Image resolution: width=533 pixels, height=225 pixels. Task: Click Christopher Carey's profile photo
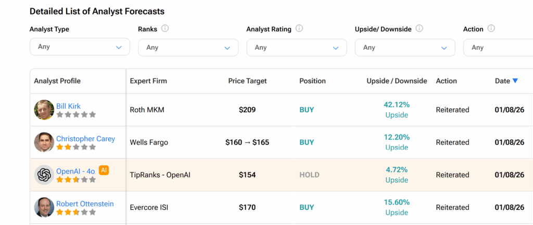click(44, 142)
